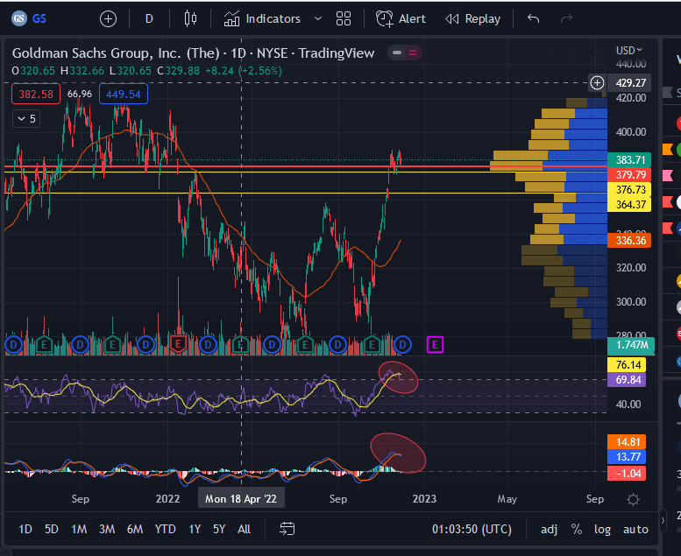Screen dimensions: 681x556
Task: Select the 3M date range
Action: pyautogui.click(x=107, y=529)
